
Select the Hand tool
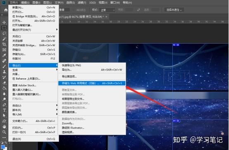tap(4, 127)
